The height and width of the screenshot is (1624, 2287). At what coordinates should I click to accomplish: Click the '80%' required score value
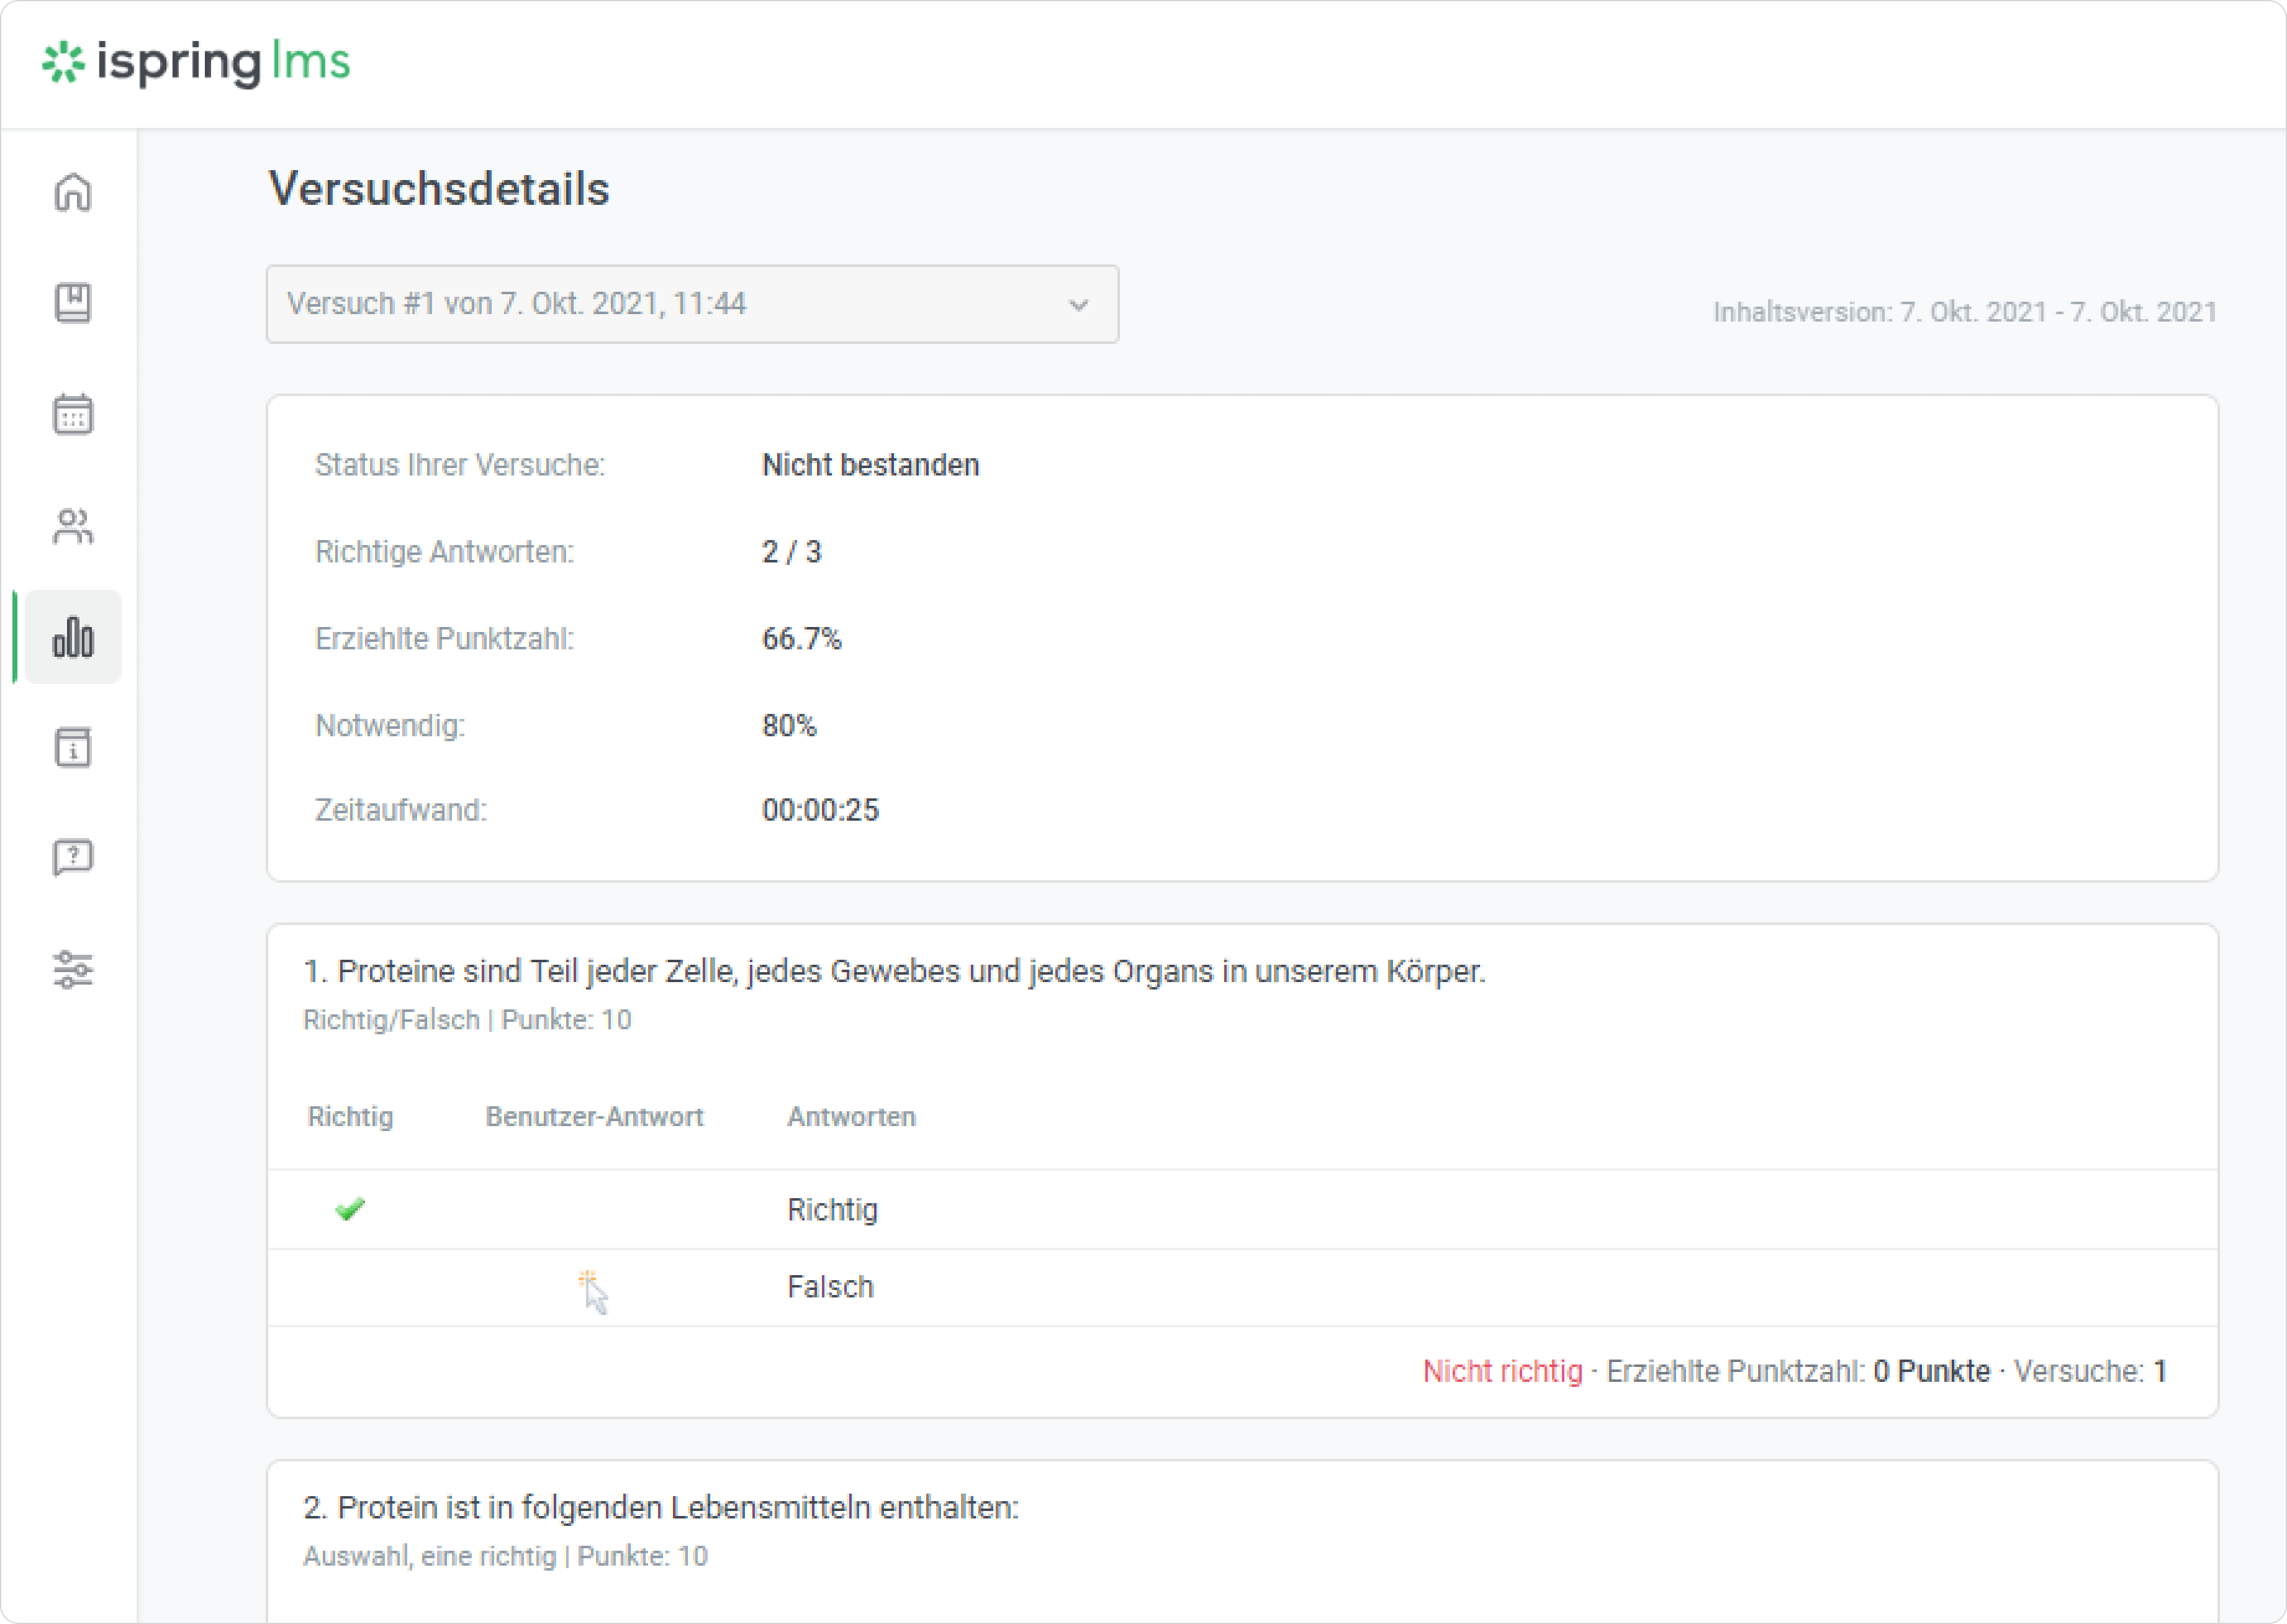tap(789, 725)
